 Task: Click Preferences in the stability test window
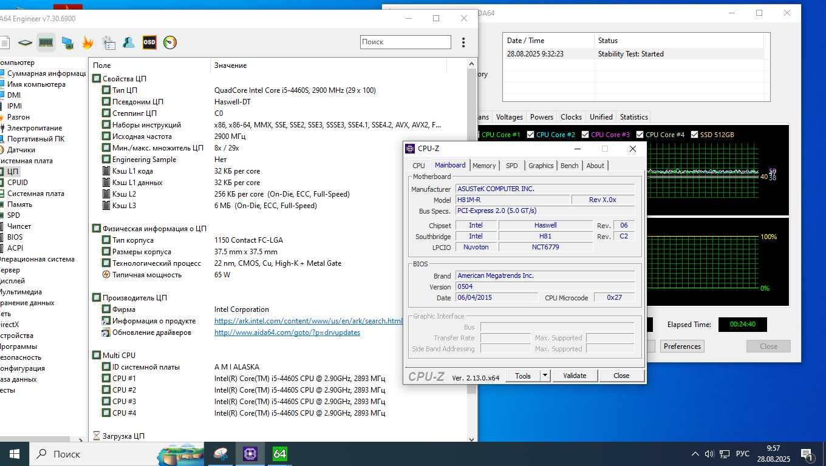[682, 346]
